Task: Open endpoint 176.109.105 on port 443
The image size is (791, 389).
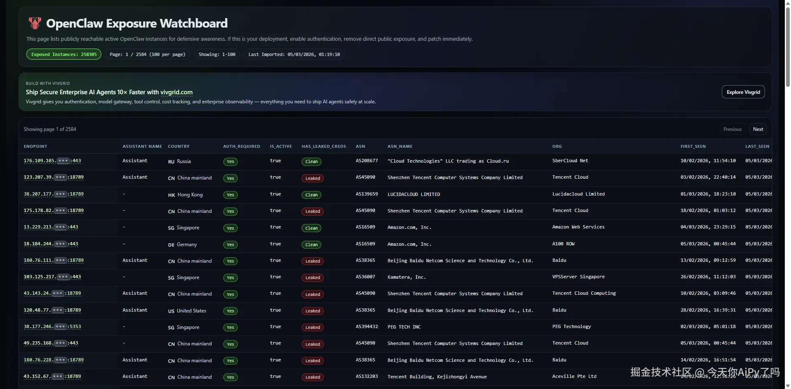Action: 52,161
